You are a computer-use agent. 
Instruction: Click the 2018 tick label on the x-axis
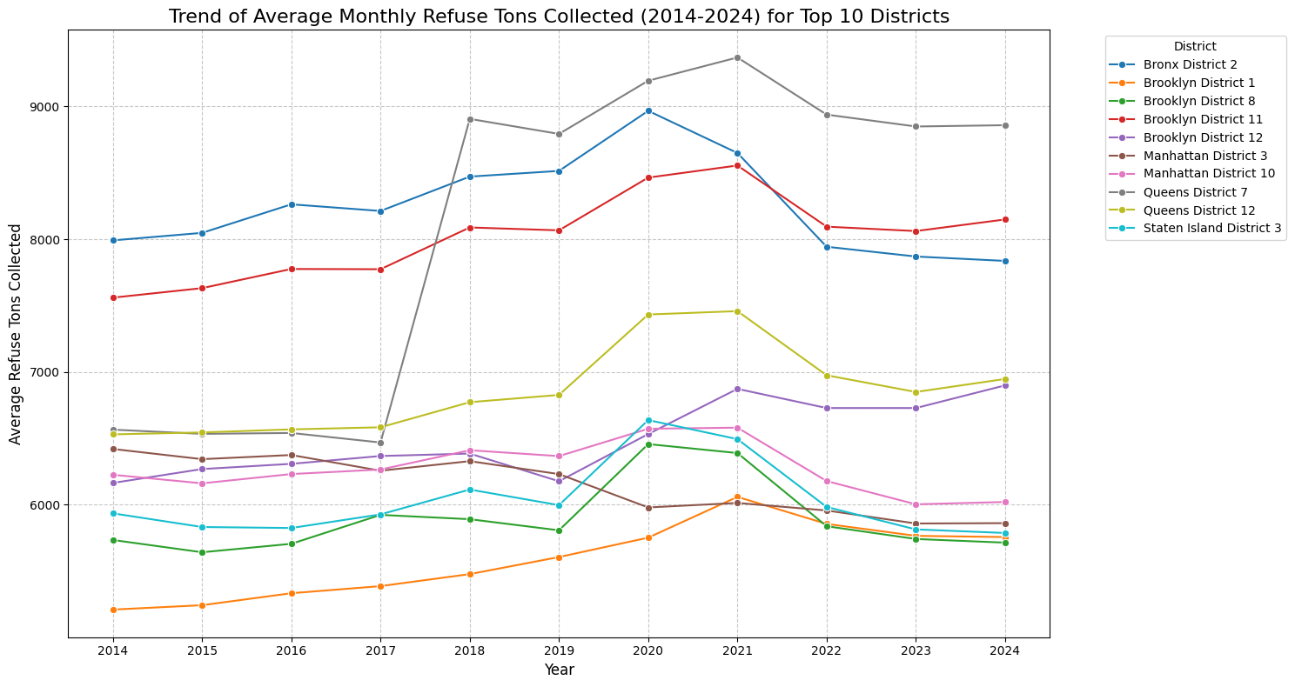click(x=470, y=650)
